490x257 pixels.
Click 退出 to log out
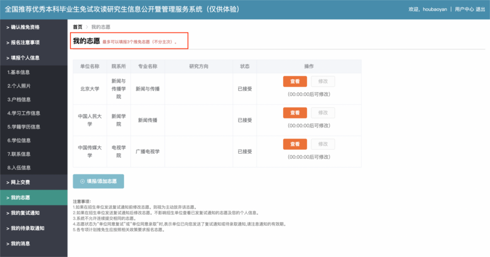[x=480, y=10]
